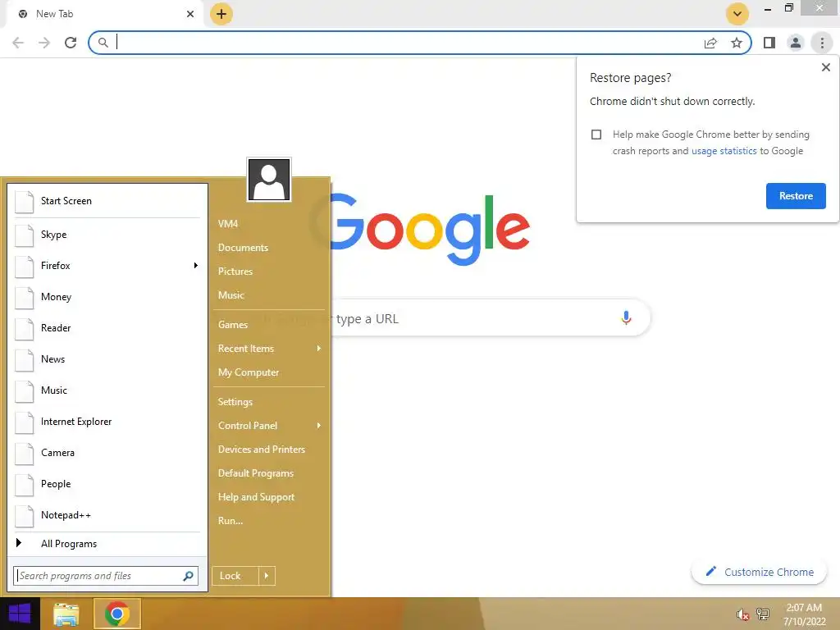This screenshot has width=840, height=630.
Task: Click the start menu search magnifier icon
Action: pos(188,576)
